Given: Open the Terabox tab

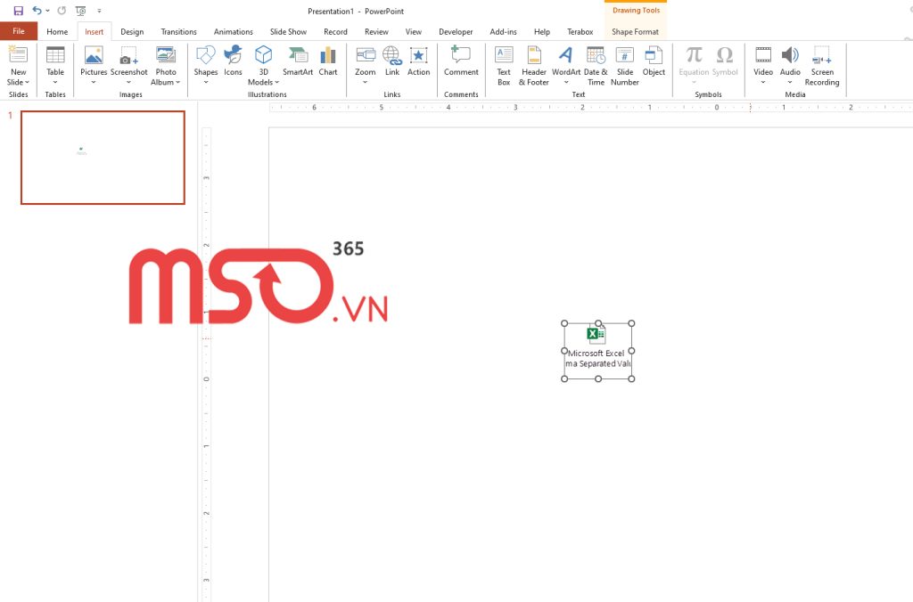Looking at the screenshot, I should [580, 31].
